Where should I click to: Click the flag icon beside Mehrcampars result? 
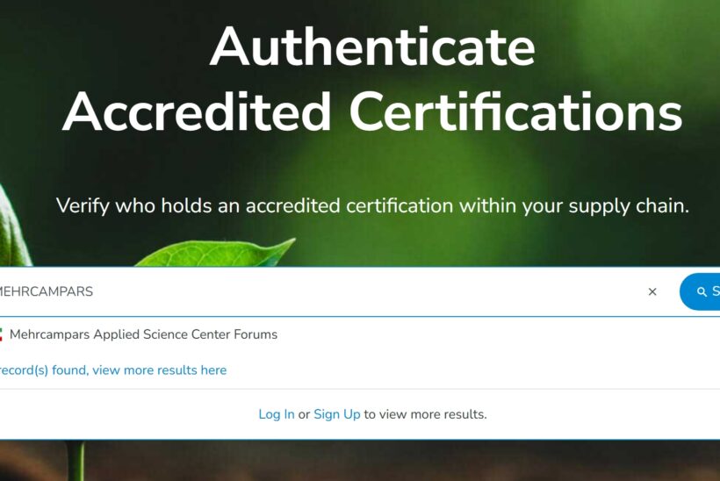1,334
